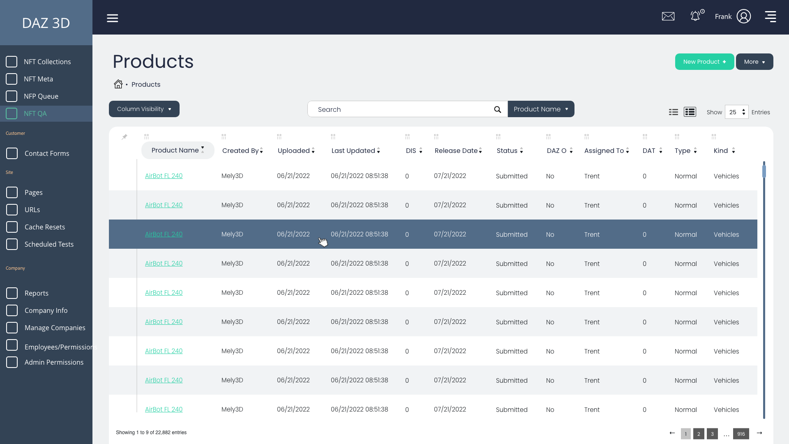This screenshot has width=789, height=444.
Task: Change the Show entries count selector
Action: [736, 112]
